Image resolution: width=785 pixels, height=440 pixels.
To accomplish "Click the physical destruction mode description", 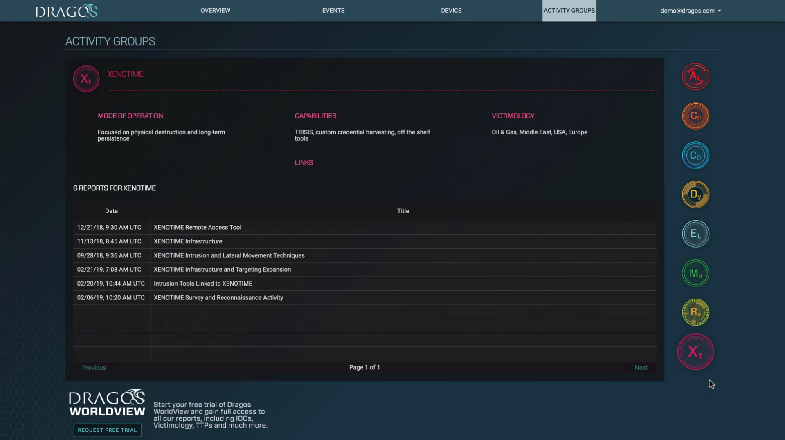I will point(161,135).
